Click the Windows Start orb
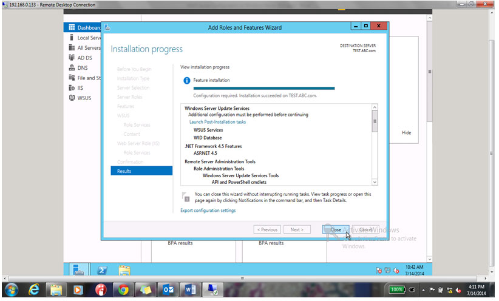 12,290
